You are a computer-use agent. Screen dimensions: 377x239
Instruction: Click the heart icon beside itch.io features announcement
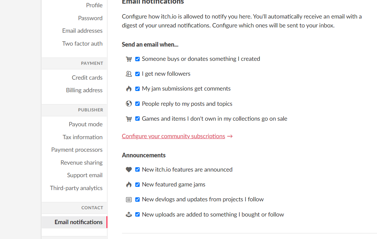pyautogui.click(x=129, y=170)
